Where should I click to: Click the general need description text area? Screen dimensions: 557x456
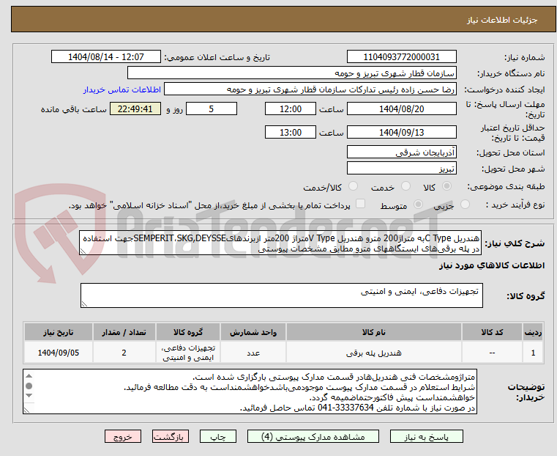click(x=280, y=243)
